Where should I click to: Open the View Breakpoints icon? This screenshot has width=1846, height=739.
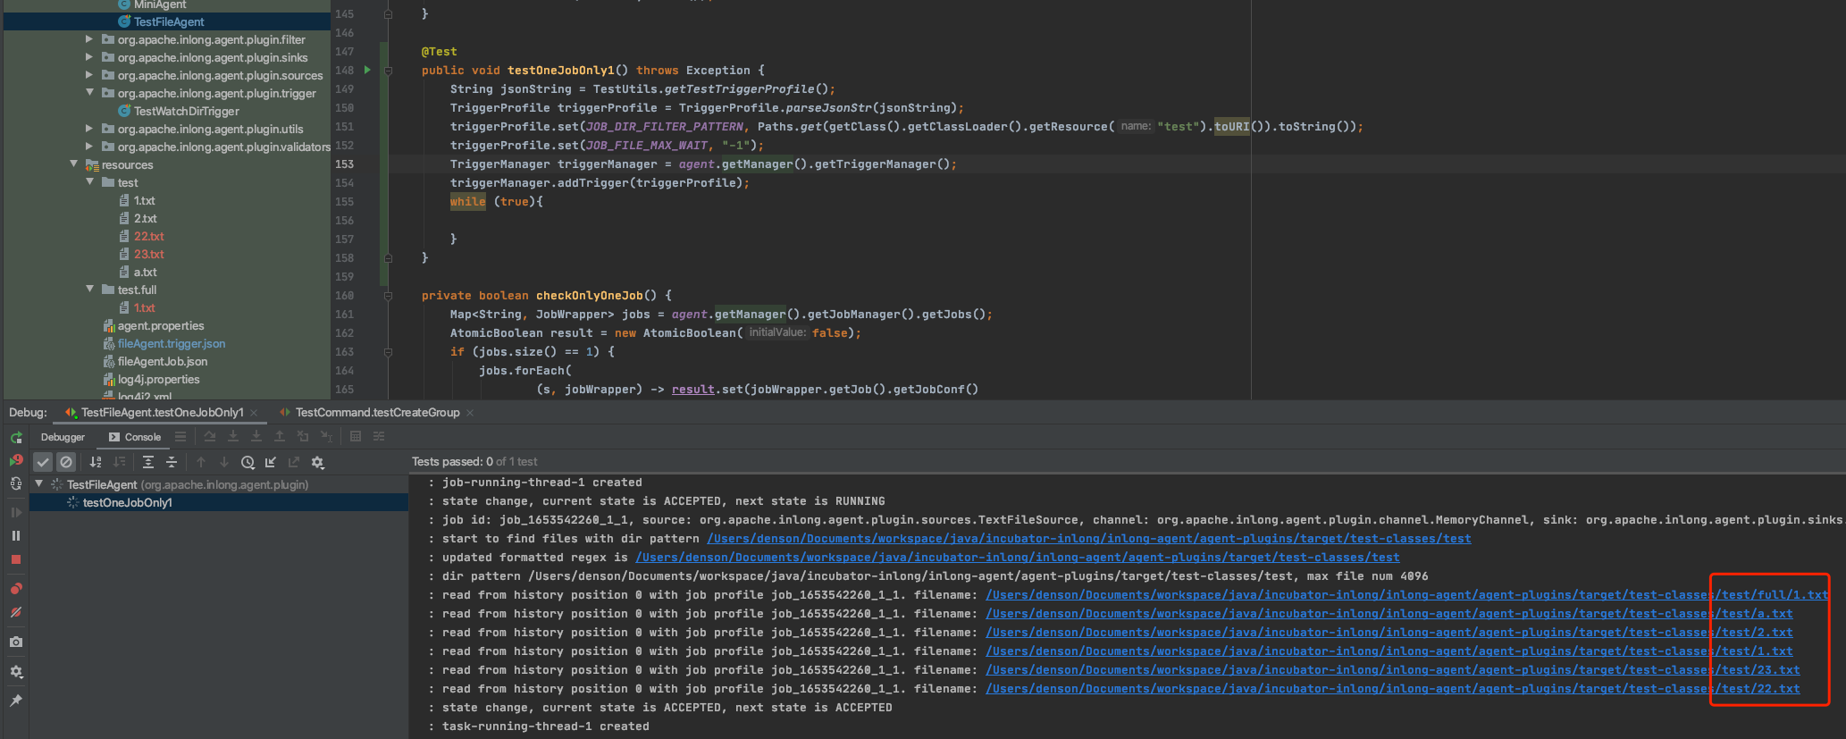click(16, 589)
